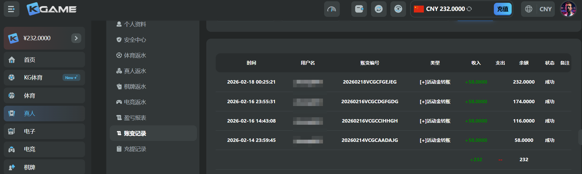Open 安全中心 security center

(135, 40)
